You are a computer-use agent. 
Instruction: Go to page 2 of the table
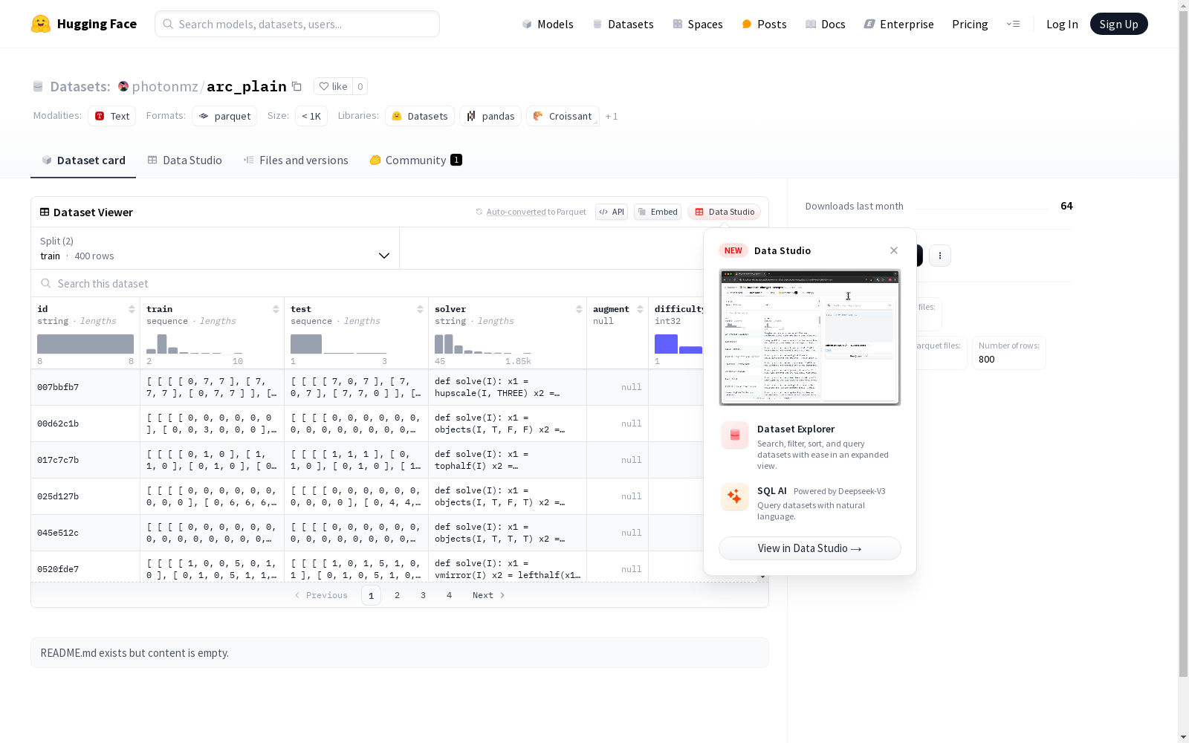(398, 595)
